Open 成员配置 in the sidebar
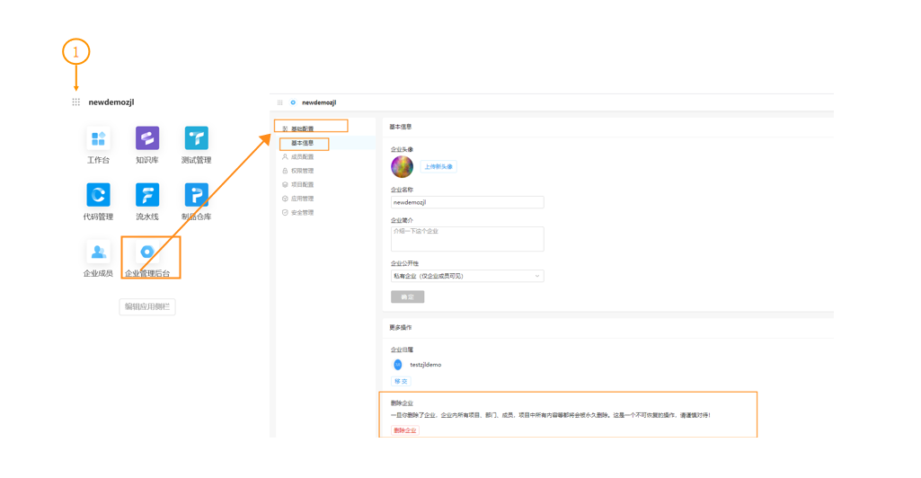The width and height of the screenshot is (921, 478). [303, 157]
